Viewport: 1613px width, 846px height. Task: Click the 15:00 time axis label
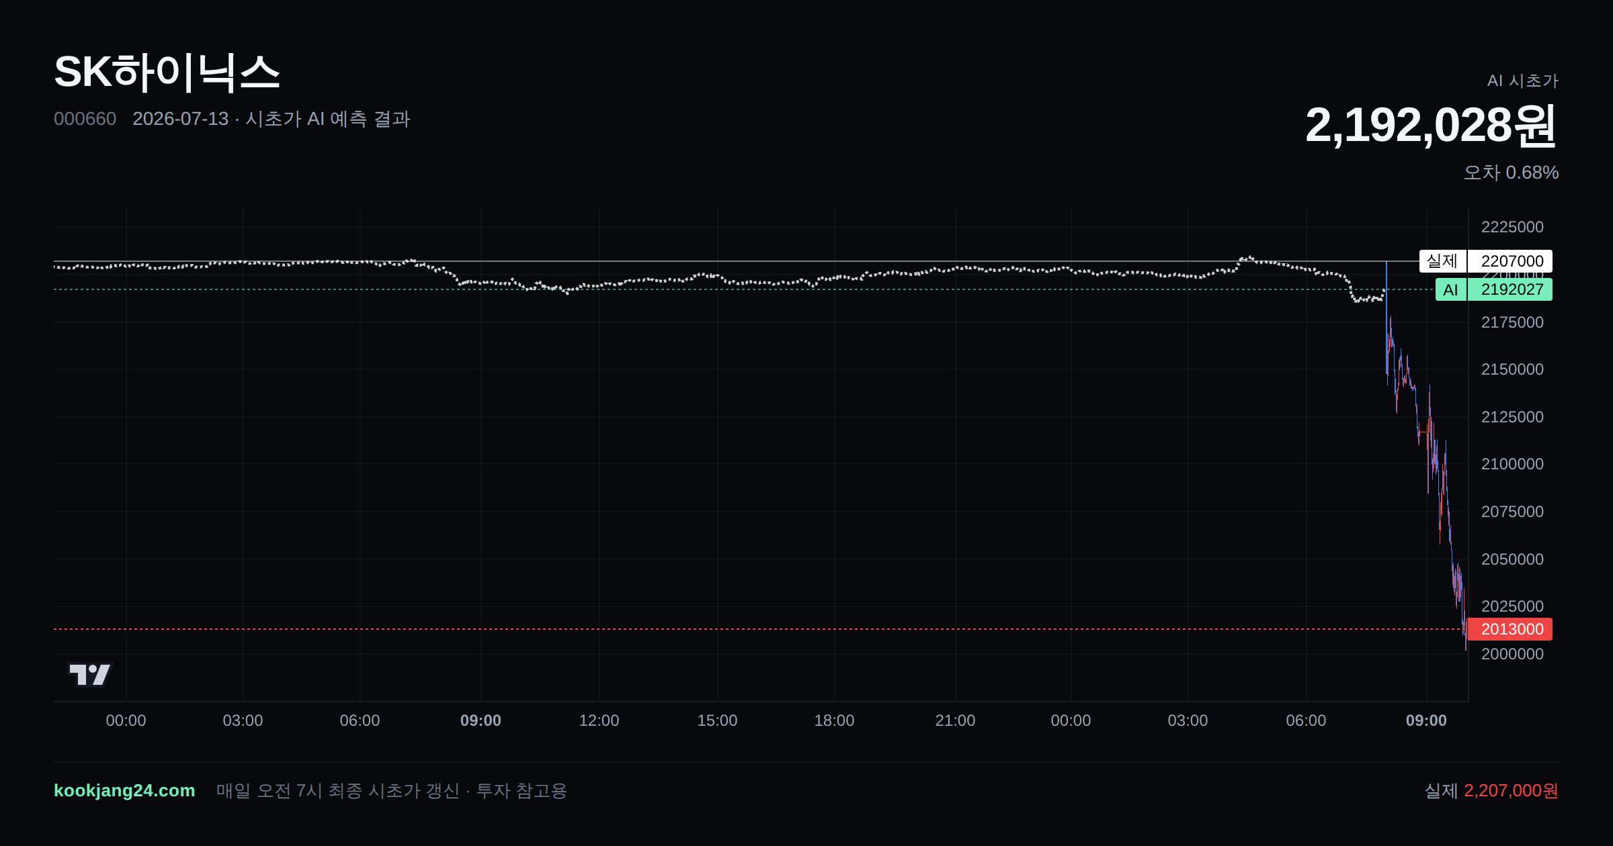click(x=717, y=720)
